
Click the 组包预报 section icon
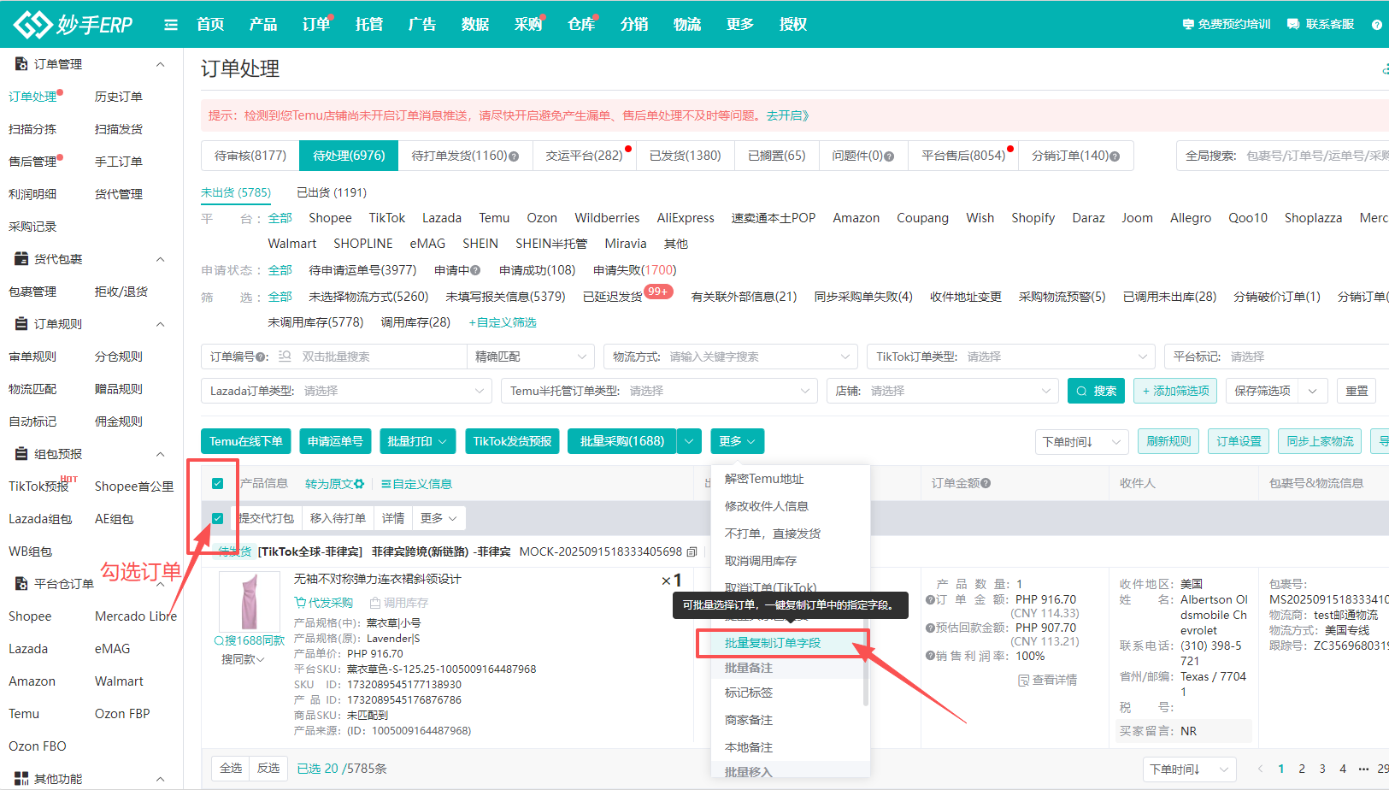click(21, 454)
